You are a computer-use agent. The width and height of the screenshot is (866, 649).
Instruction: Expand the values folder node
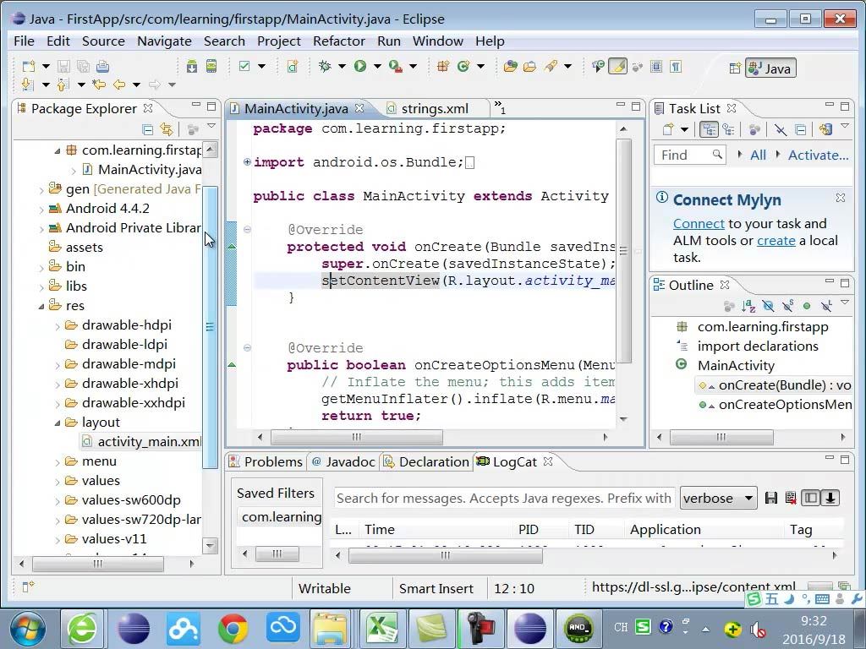58,481
